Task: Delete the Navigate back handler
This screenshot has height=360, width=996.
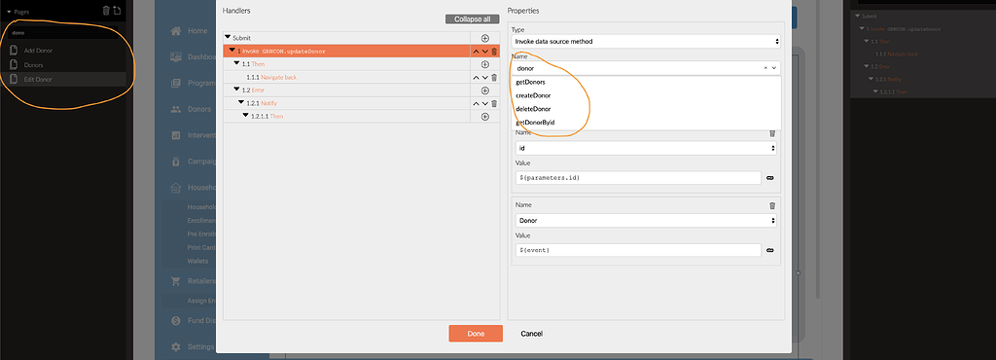Action: (494, 78)
